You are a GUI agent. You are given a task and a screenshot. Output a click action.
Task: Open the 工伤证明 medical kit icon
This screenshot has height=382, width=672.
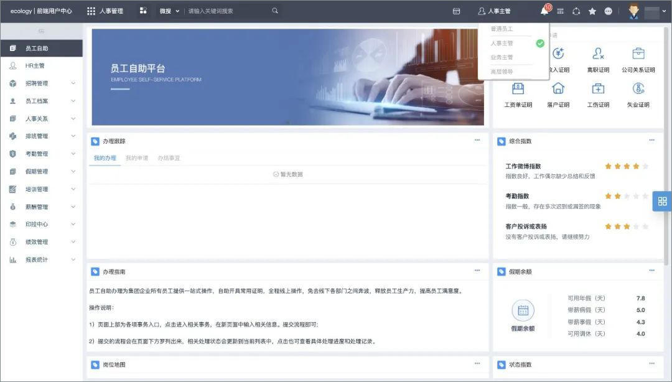(x=597, y=90)
